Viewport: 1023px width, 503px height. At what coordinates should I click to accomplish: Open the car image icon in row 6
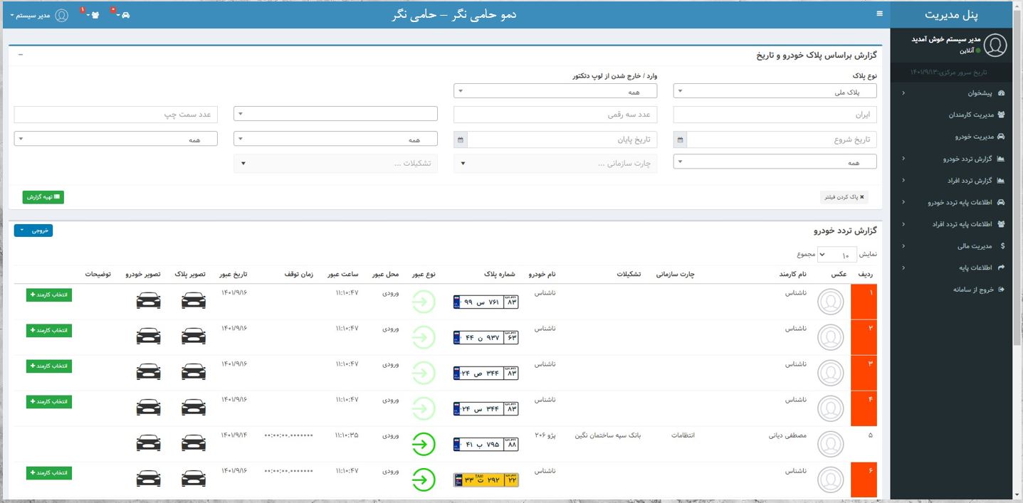pos(148,479)
